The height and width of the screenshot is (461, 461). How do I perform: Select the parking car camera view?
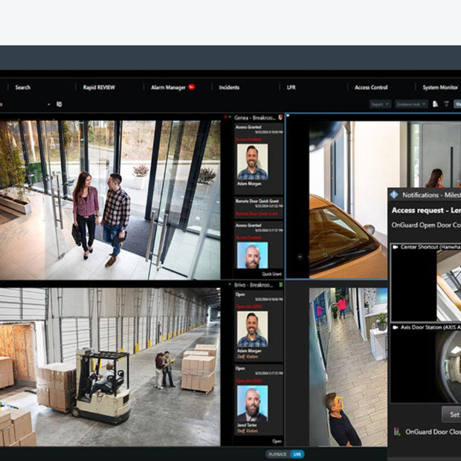coord(348,199)
